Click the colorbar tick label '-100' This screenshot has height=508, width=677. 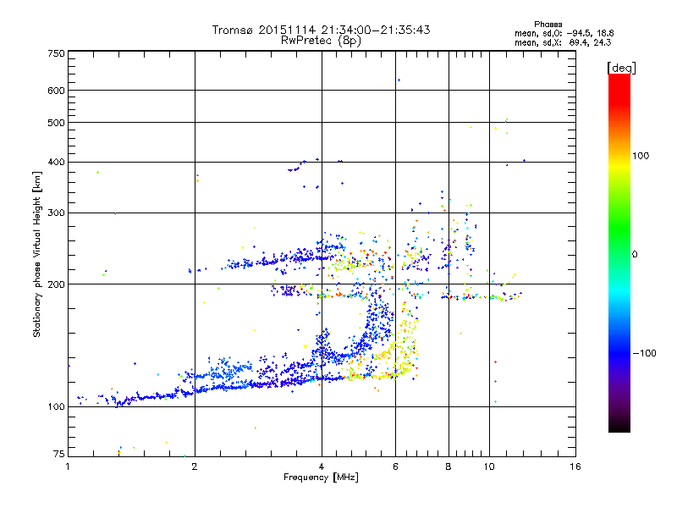(x=644, y=353)
